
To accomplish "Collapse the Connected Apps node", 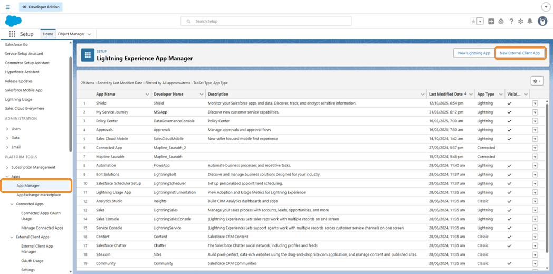I will (x=12, y=204).
